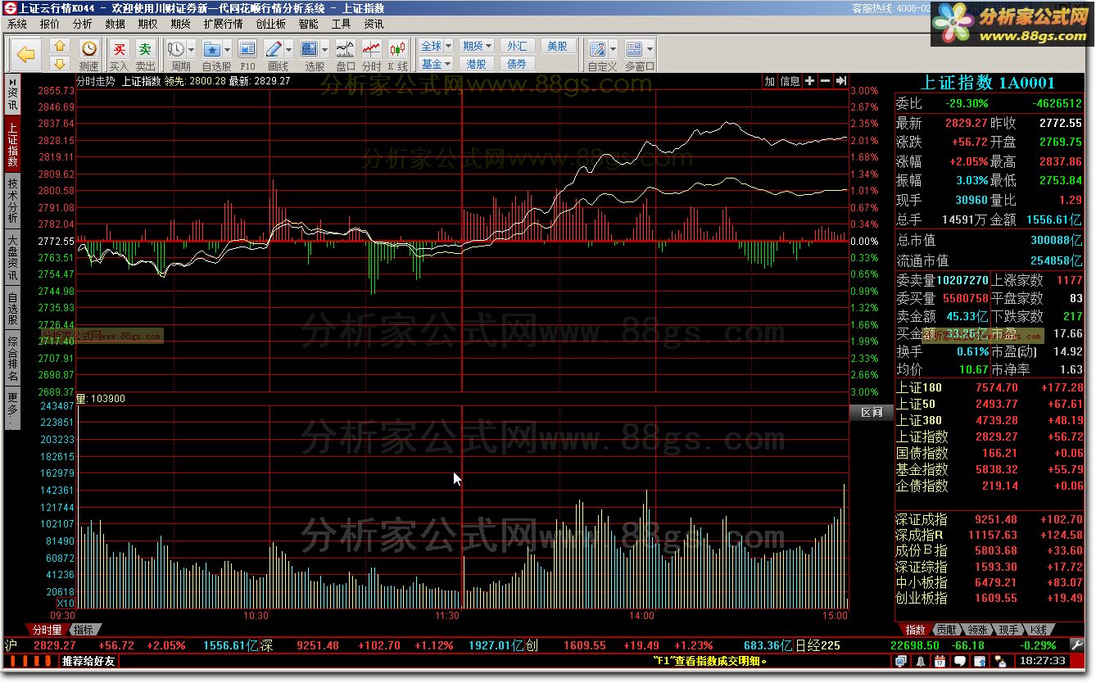The image size is (1096, 683).
Task: Open the 技术分析 side tab
Action: 13,201
